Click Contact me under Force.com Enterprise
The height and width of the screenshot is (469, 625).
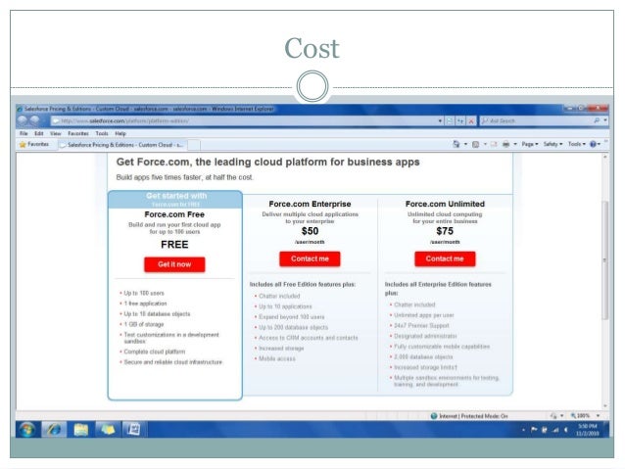click(310, 258)
